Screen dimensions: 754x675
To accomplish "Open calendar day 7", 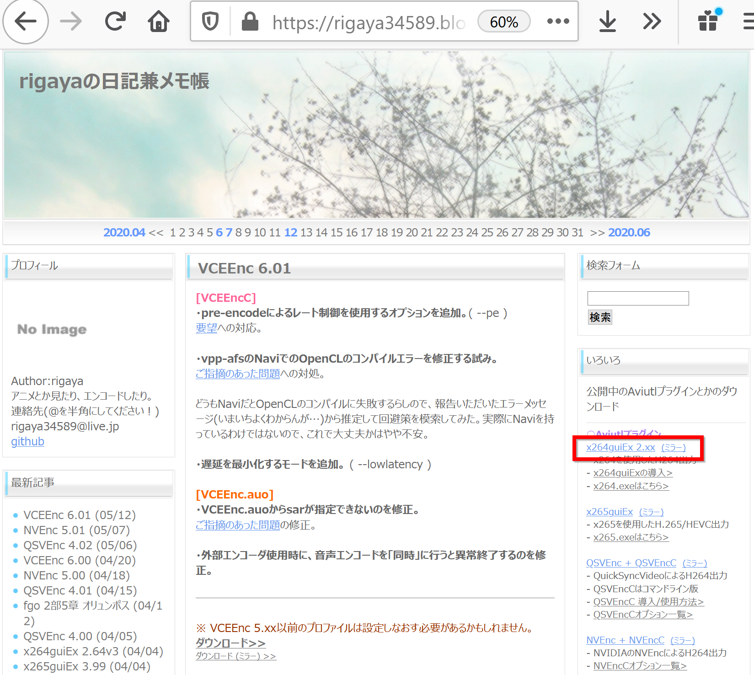I will pos(229,232).
